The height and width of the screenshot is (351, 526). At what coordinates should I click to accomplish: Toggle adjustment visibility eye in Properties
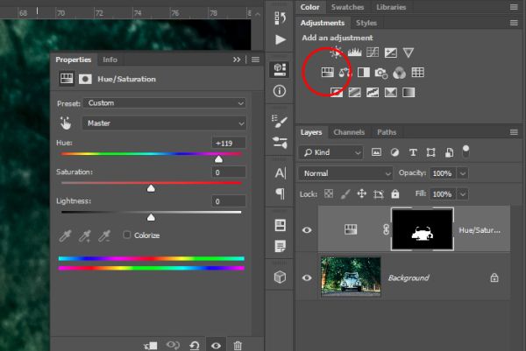[216, 346]
